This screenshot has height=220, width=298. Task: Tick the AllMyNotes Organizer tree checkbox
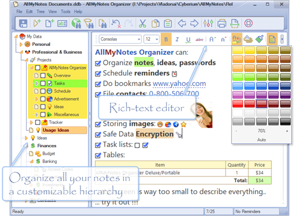click(x=38, y=68)
